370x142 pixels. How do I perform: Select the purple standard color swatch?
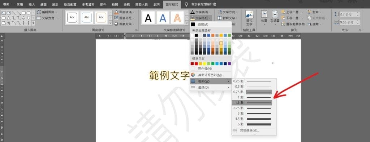(229, 63)
